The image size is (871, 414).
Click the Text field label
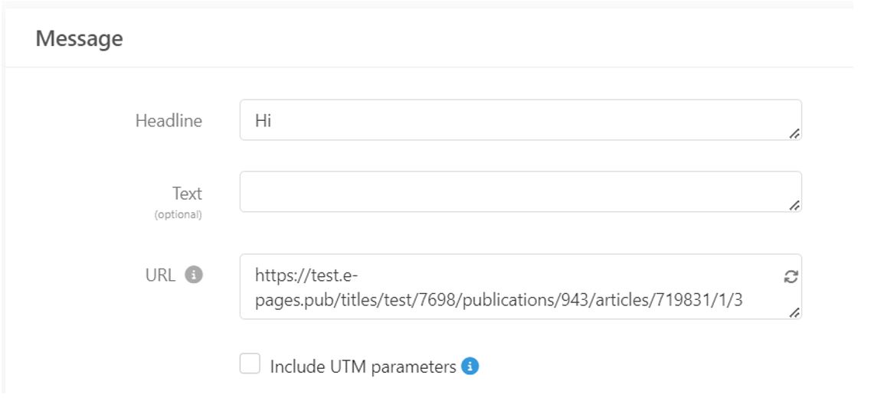[187, 194]
